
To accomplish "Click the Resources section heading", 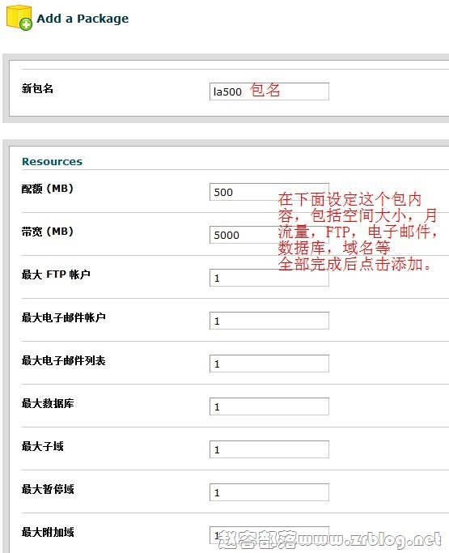I will 52,161.
